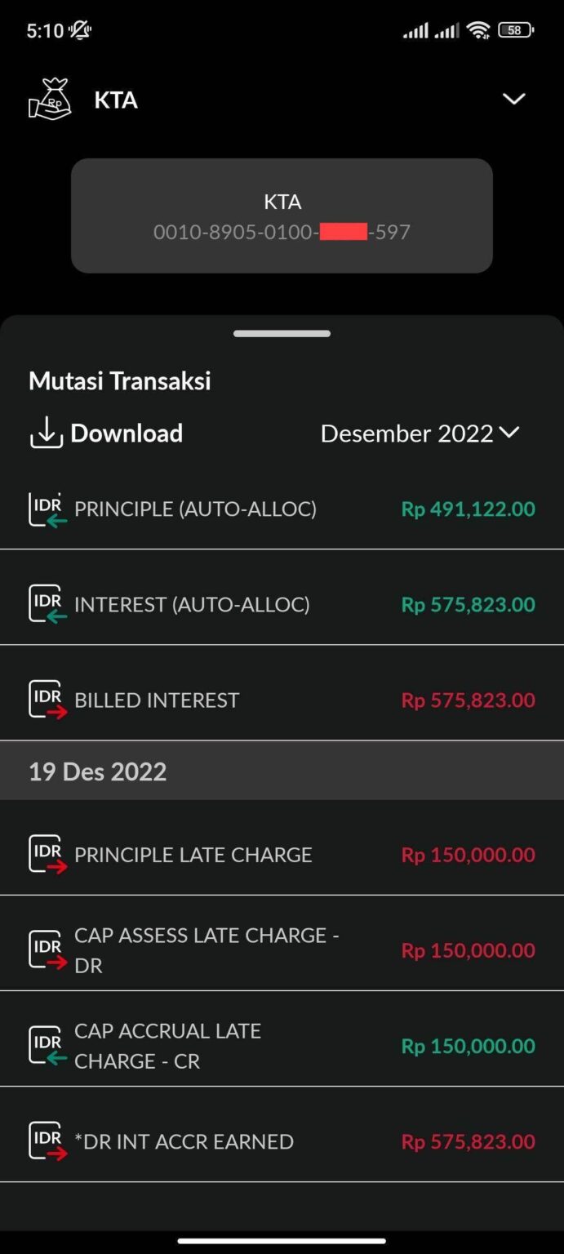Tap the bottom sheet drag handle
Image resolution: width=564 pixels, height=1254 pixels.
pos(282,333)
